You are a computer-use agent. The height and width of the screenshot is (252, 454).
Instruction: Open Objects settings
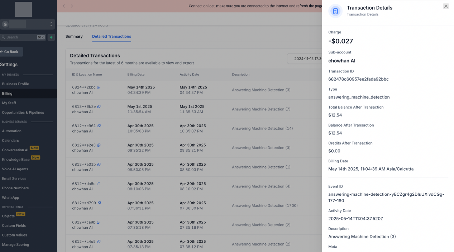click(8, 216)
